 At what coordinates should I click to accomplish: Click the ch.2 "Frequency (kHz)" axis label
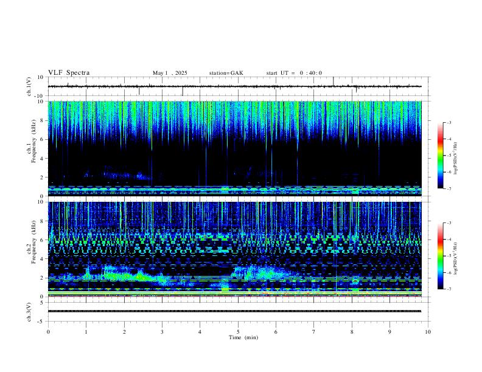pos(33,242)
